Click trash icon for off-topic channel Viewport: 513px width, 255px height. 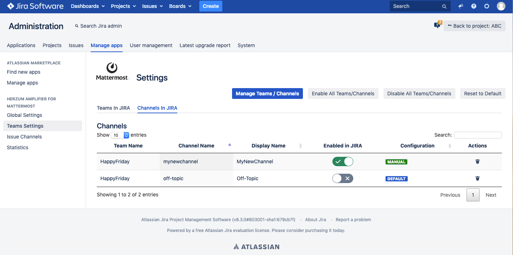coord(477,178)
